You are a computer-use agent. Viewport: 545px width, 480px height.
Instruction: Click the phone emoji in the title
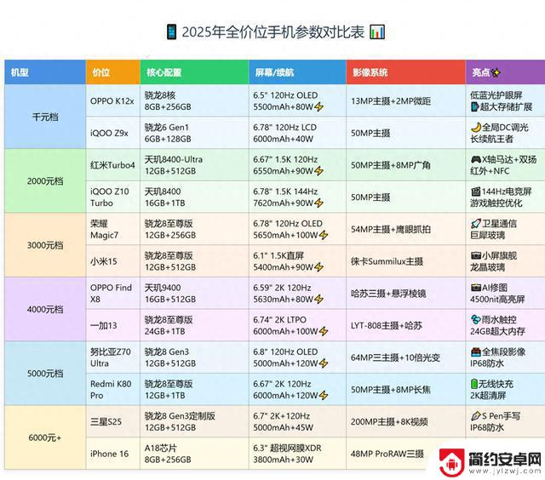[x=171, y=32]
